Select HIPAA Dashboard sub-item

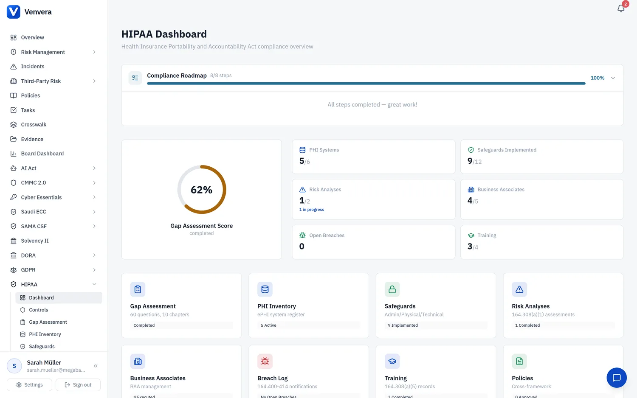59,298
